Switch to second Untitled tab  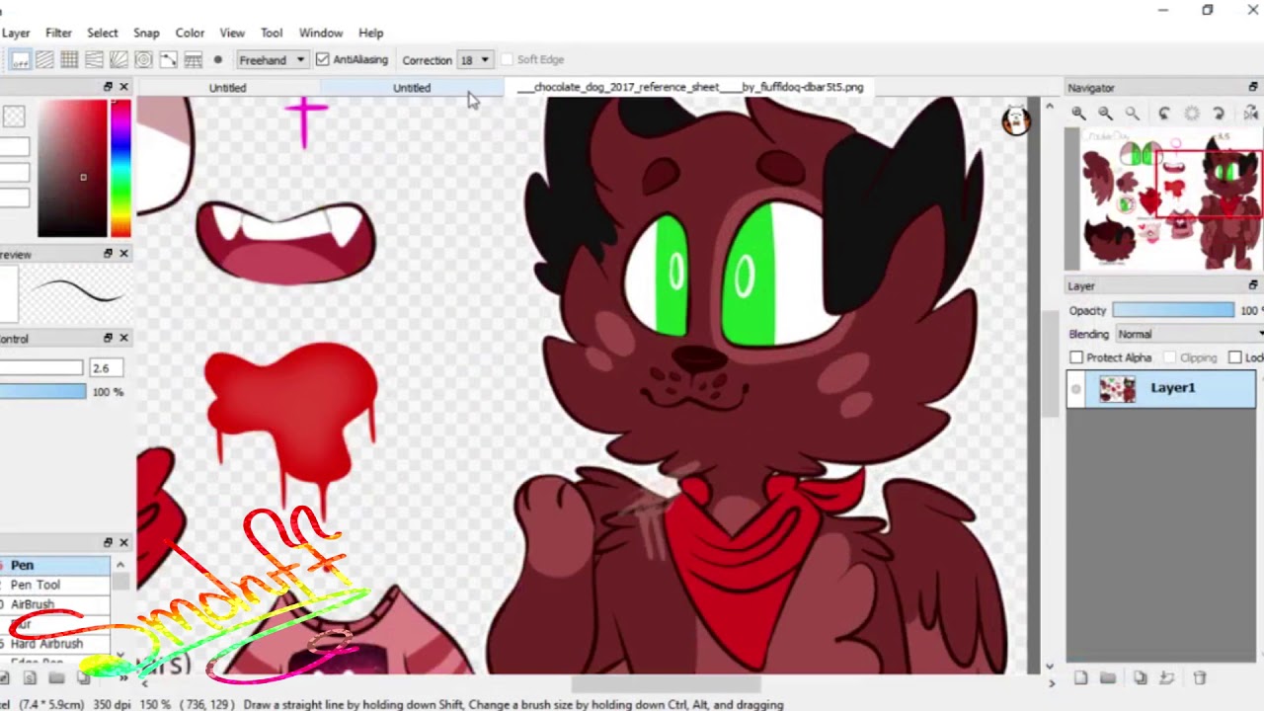pyautogui.click(x=412, y=88)
